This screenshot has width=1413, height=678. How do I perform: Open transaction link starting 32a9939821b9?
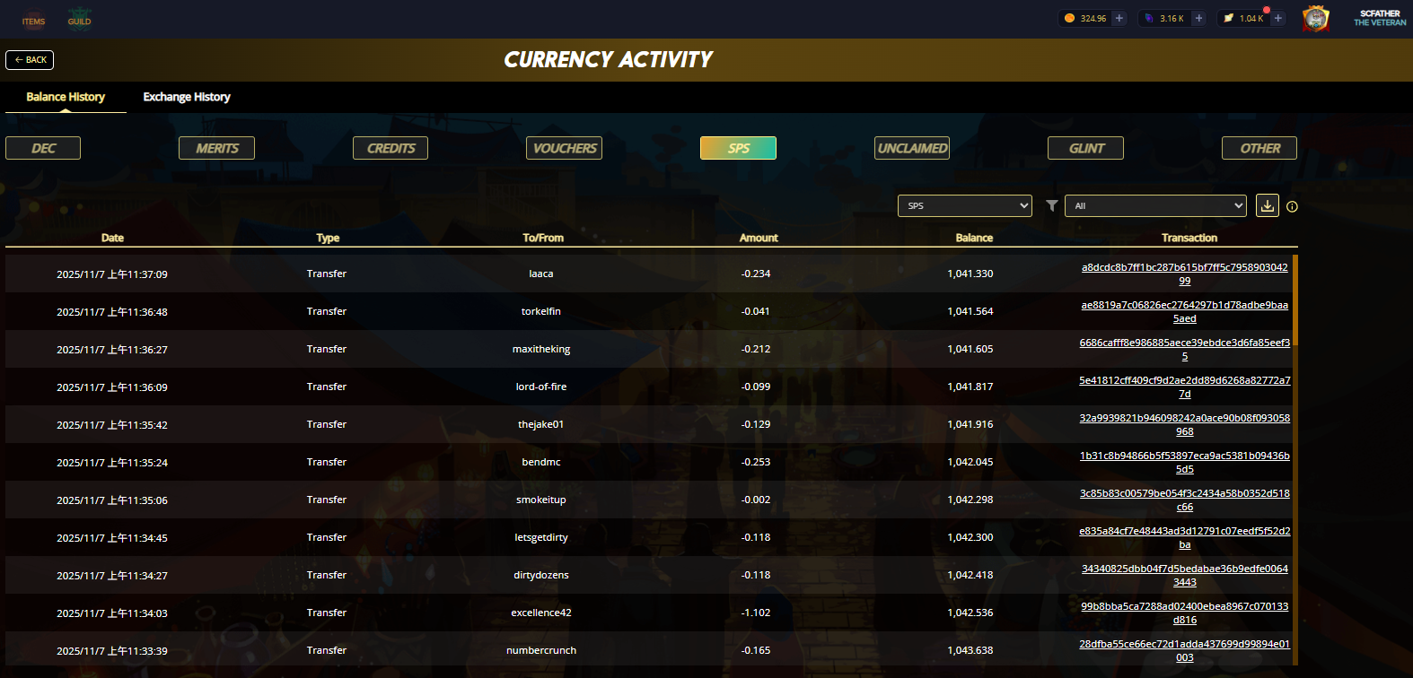pyautogui.click(x=1185, y=425)
